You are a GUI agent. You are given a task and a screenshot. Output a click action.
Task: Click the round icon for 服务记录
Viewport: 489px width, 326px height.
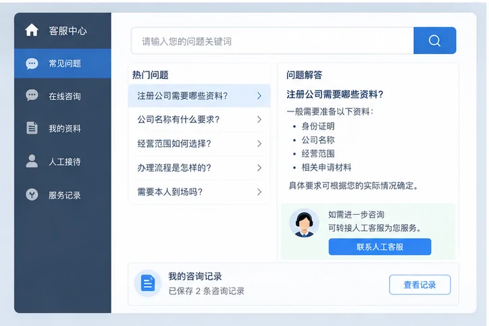32,195
